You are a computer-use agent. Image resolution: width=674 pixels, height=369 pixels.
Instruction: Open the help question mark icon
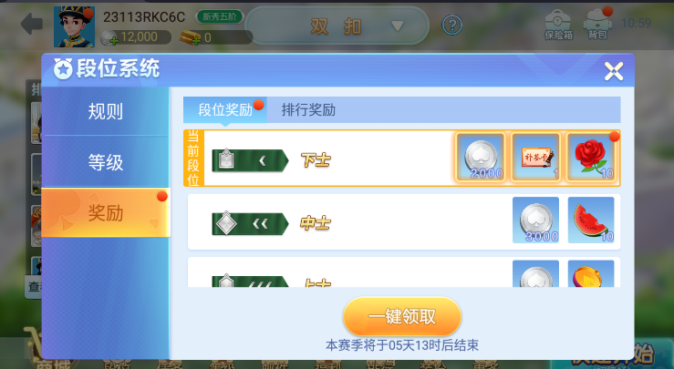tap(451, 26)
